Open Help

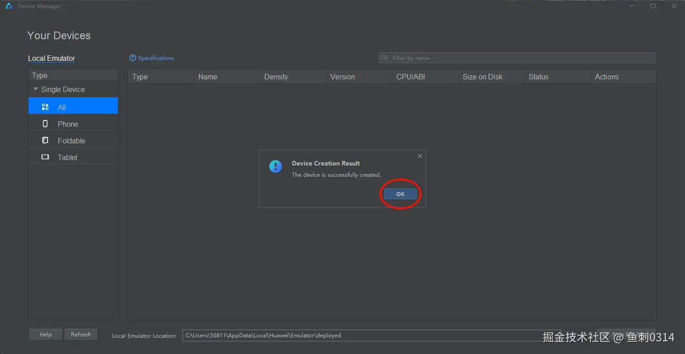pyautogui.click(x=46, y=334)
